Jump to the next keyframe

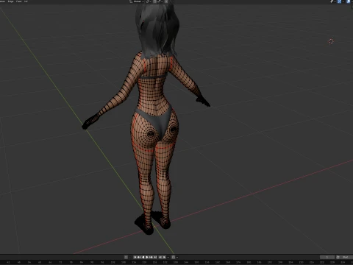[151, 257]
